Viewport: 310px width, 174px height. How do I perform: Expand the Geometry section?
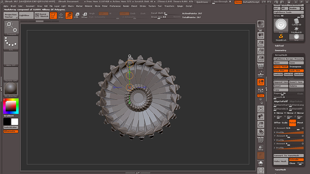coord(280,50)
